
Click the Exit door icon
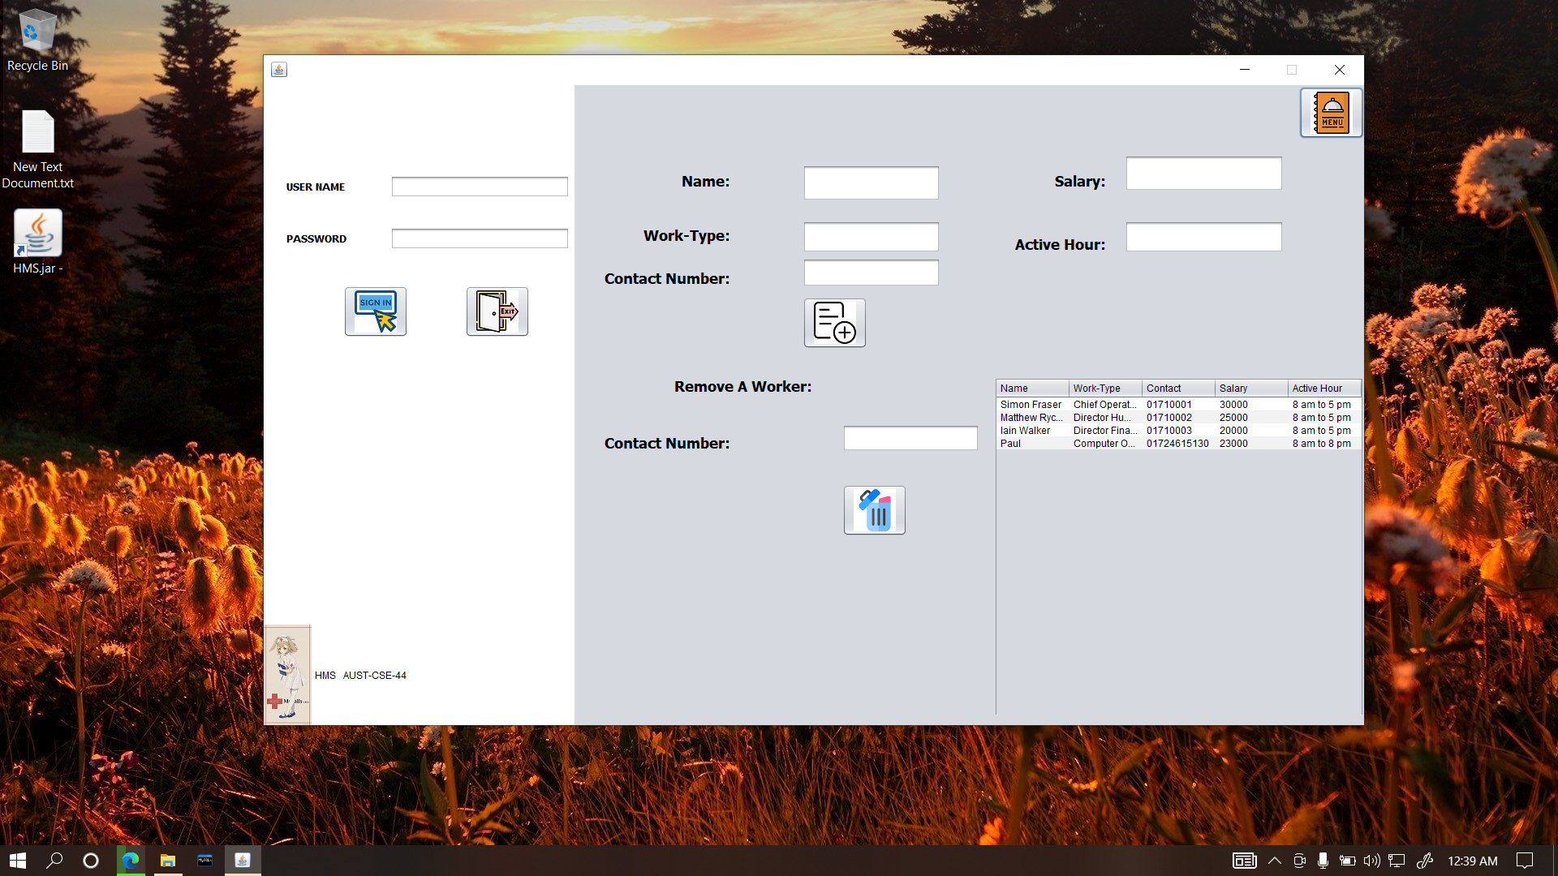click(497, 311)
